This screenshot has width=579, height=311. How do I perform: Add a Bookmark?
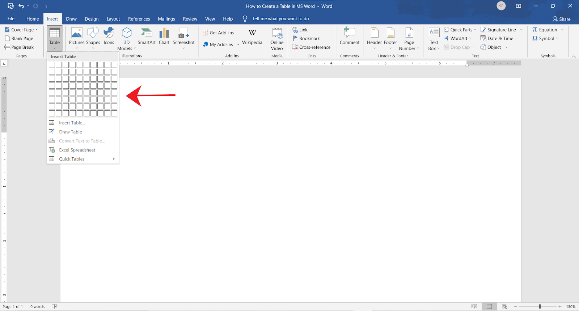coord(306,38)
